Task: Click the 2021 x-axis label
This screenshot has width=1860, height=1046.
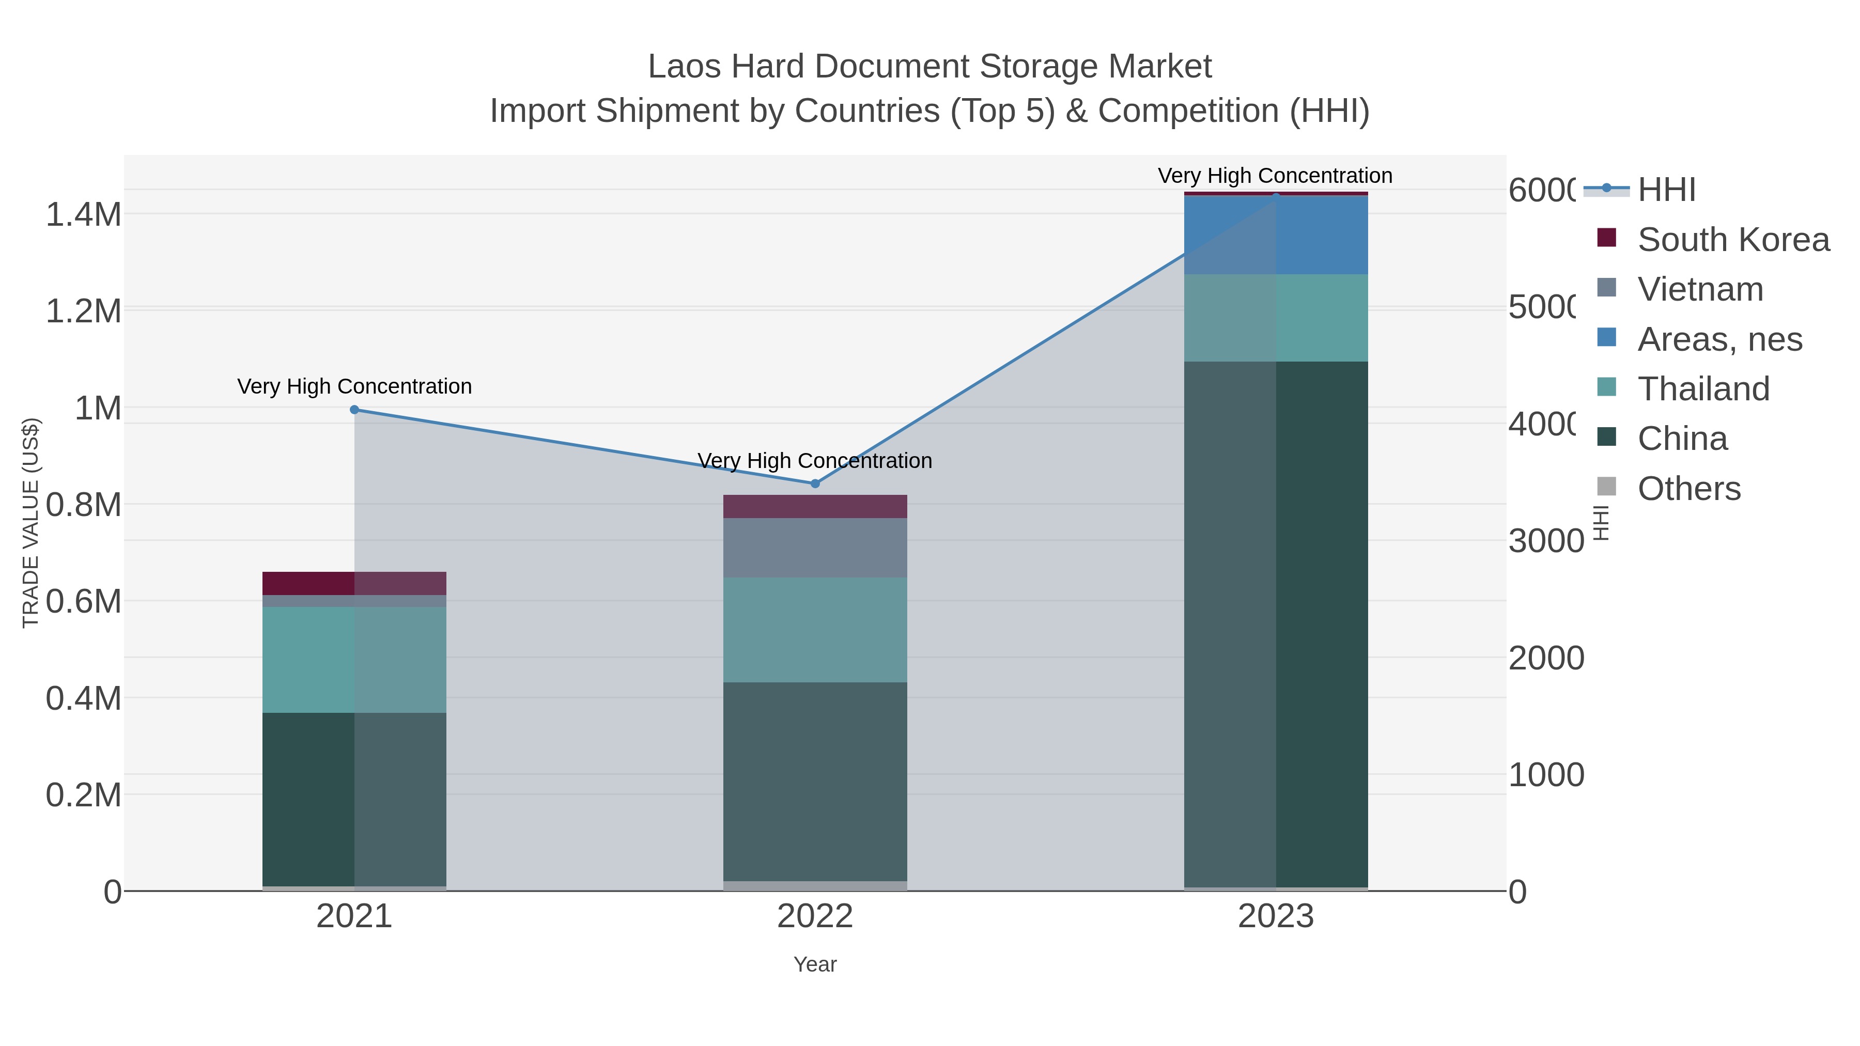Action: point(354,917)
